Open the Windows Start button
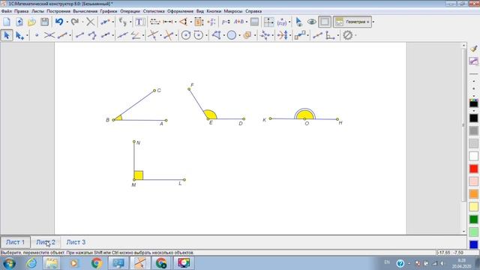Screen dimensions: 480x270 click(x=9, y=263)
